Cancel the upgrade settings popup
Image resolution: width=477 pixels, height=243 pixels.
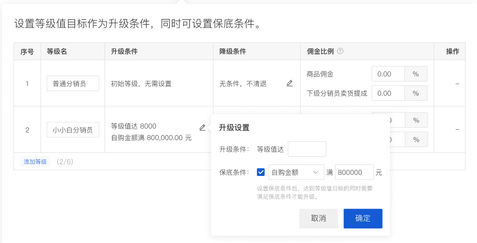(318, 218)
